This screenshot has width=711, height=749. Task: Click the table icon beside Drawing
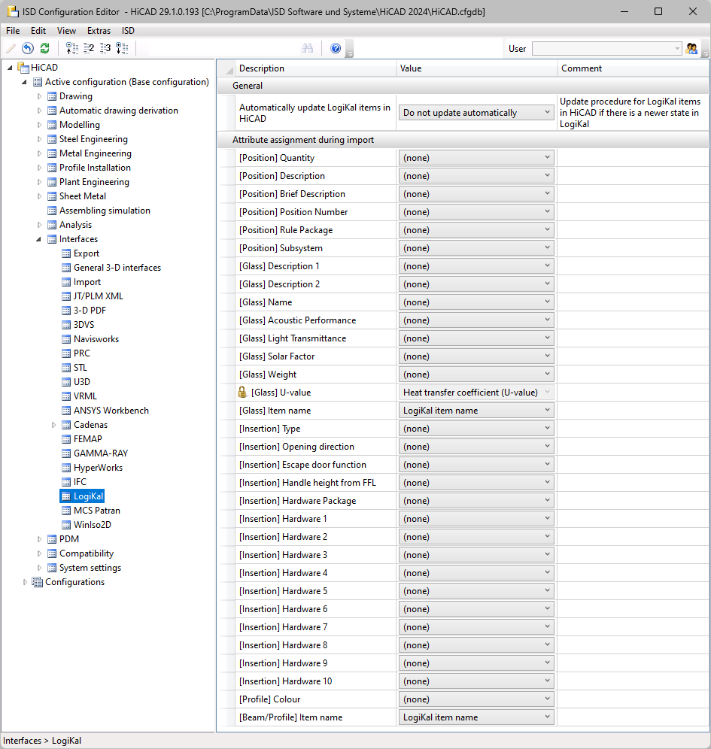(x=52, y=96)
